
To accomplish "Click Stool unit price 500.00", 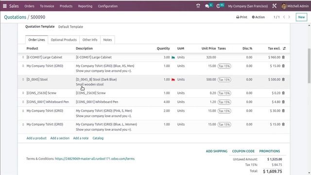I will pyautogui.click(x=211, y=79).
